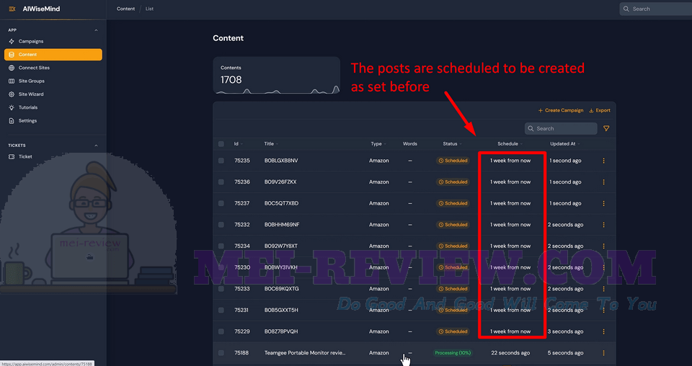
Task: Sort by Type column
Action: pos(378,144)
